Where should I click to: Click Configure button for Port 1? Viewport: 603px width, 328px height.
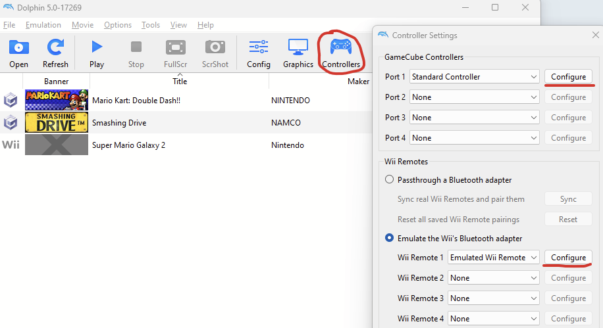pyautogui.click(x=568, y=77)
